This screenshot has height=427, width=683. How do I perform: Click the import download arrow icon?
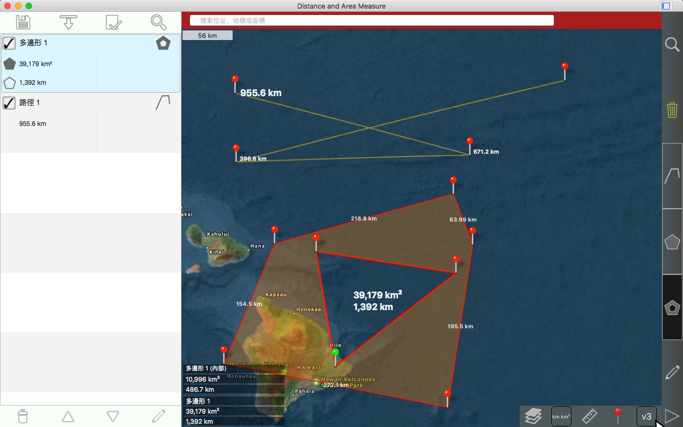(x=68, y=22)
